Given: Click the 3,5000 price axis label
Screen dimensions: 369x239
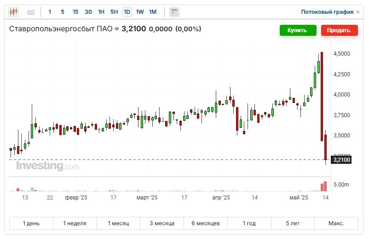Looking at the screenshot, I should point(342,136).
